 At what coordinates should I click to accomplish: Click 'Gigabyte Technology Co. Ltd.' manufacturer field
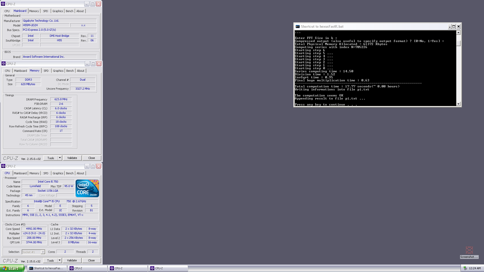pyautogui.click(x=59, y=21)
